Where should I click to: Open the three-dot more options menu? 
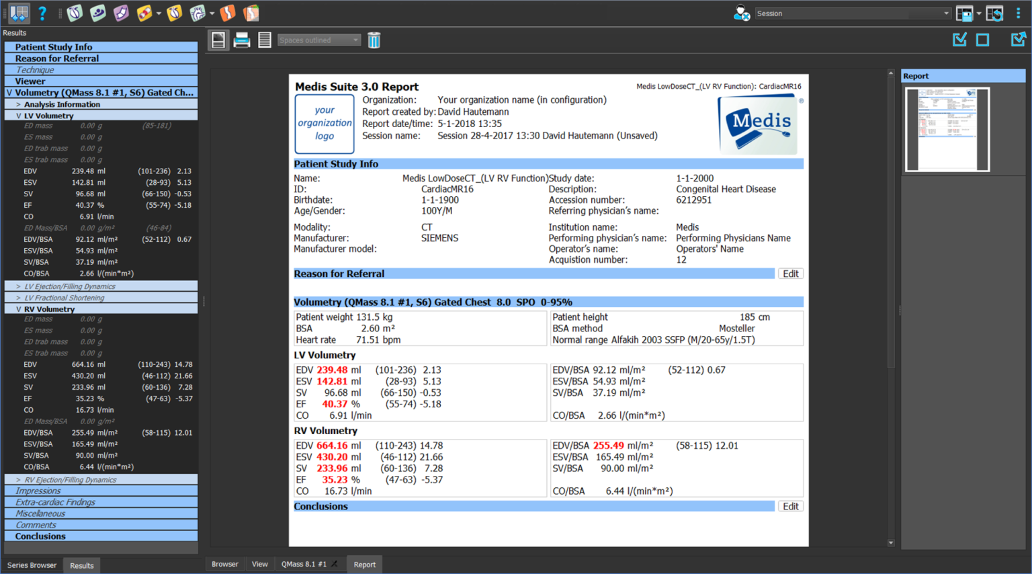click(x=1019, y=13)
